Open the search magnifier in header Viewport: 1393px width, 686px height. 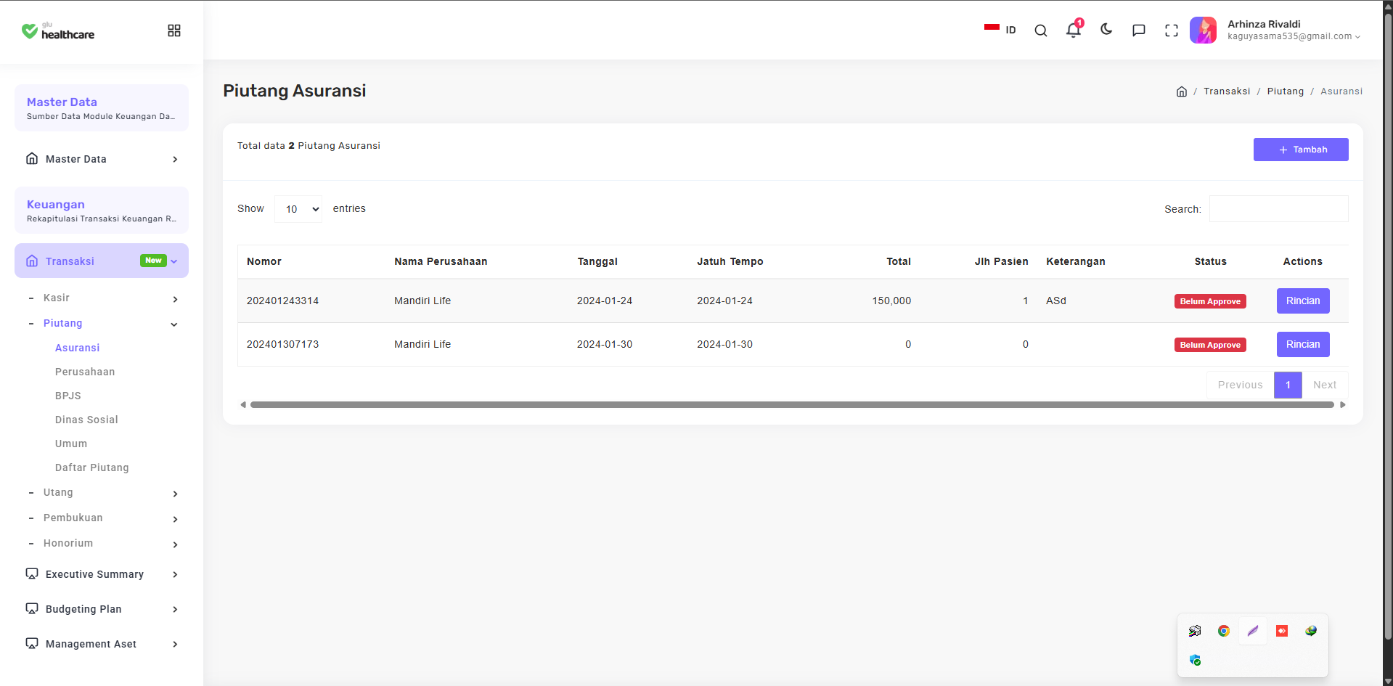point(1040,30)
